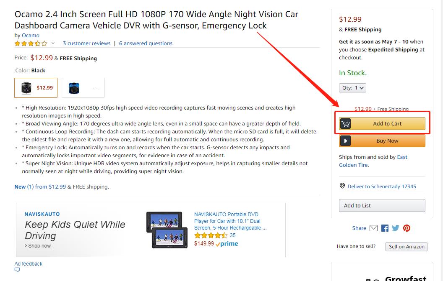Viewport: 443px width, 281px height.
Task: Open 3 customer reviews link
Action: tap(86, 43)
